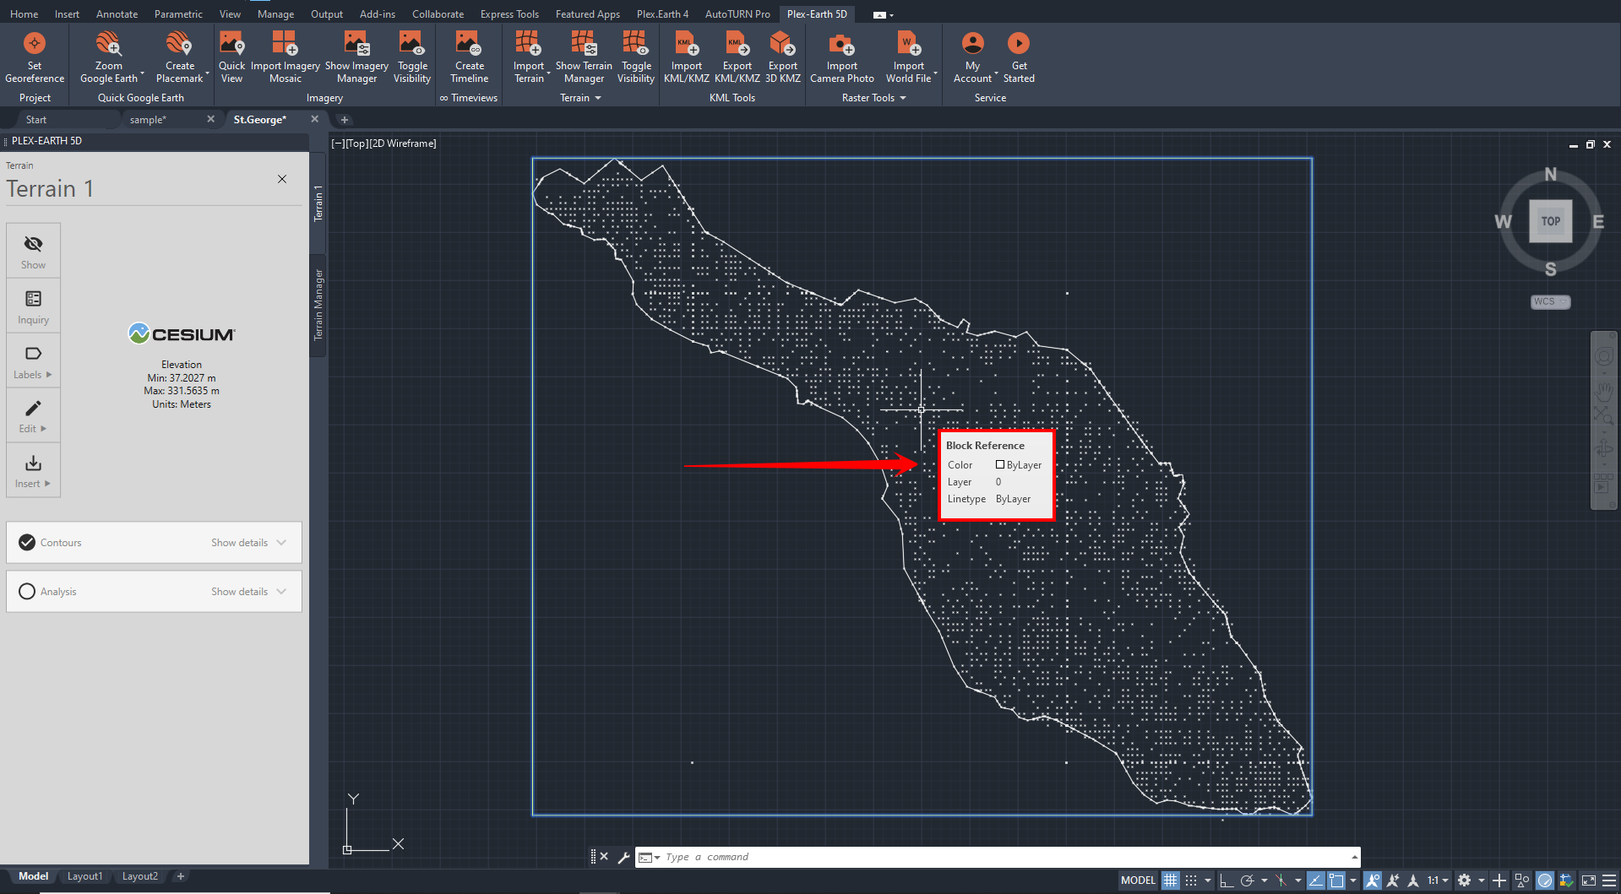Viewport: 1621px width, 894px height.
Task: Click TOP face of ViewCube
Action: pyautogui.click(x=1550, y=221)
